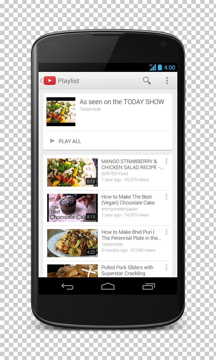Tap the YouTube logo icon
Image resolution: width=216 pixels, height=360 pixels.
[50, 81]
